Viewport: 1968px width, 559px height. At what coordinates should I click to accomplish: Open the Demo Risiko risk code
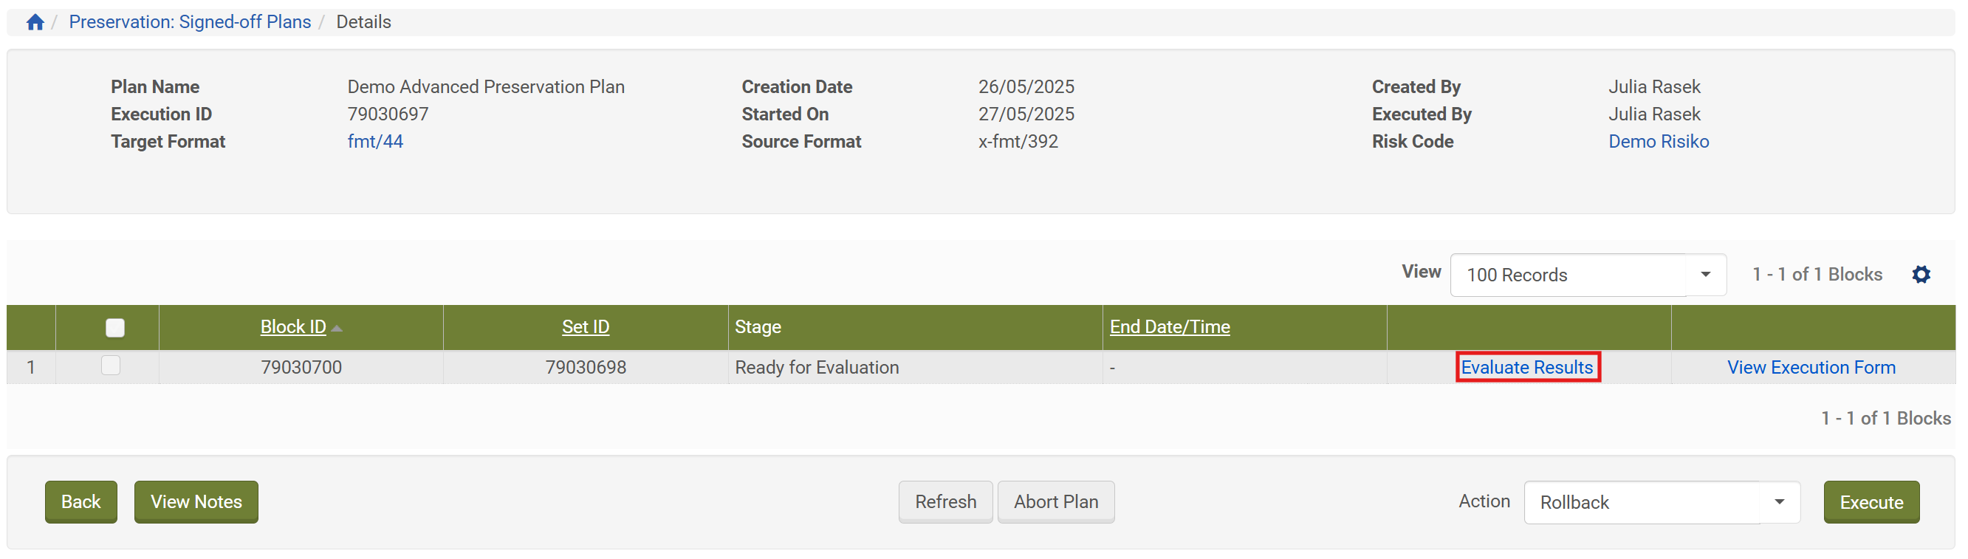click(x=1658, y=141)
